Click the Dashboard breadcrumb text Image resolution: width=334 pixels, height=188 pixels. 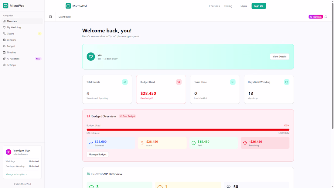(65, 17)
